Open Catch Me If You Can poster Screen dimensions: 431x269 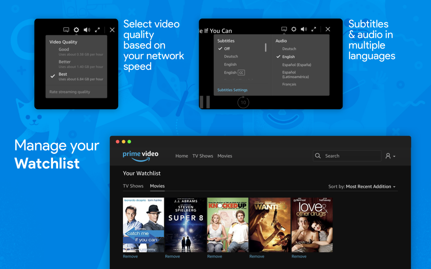144,225
